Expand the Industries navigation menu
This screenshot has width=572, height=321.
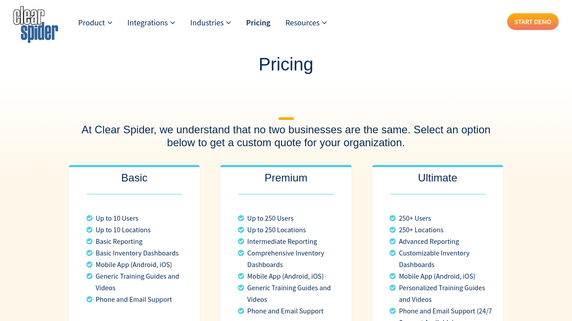(x=210, y=23)
